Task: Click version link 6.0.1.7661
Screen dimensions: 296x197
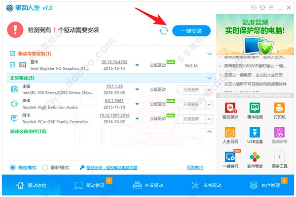Action: (114, 101)
